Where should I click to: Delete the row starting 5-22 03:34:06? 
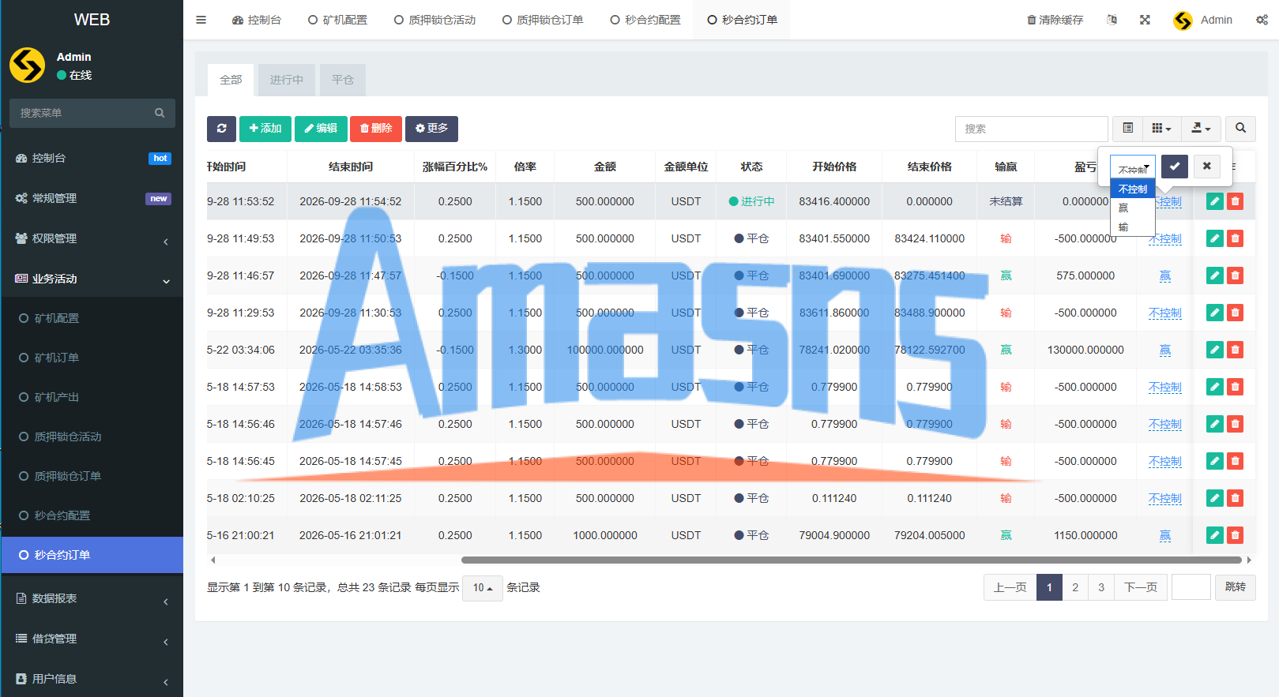click(1236, 350)
